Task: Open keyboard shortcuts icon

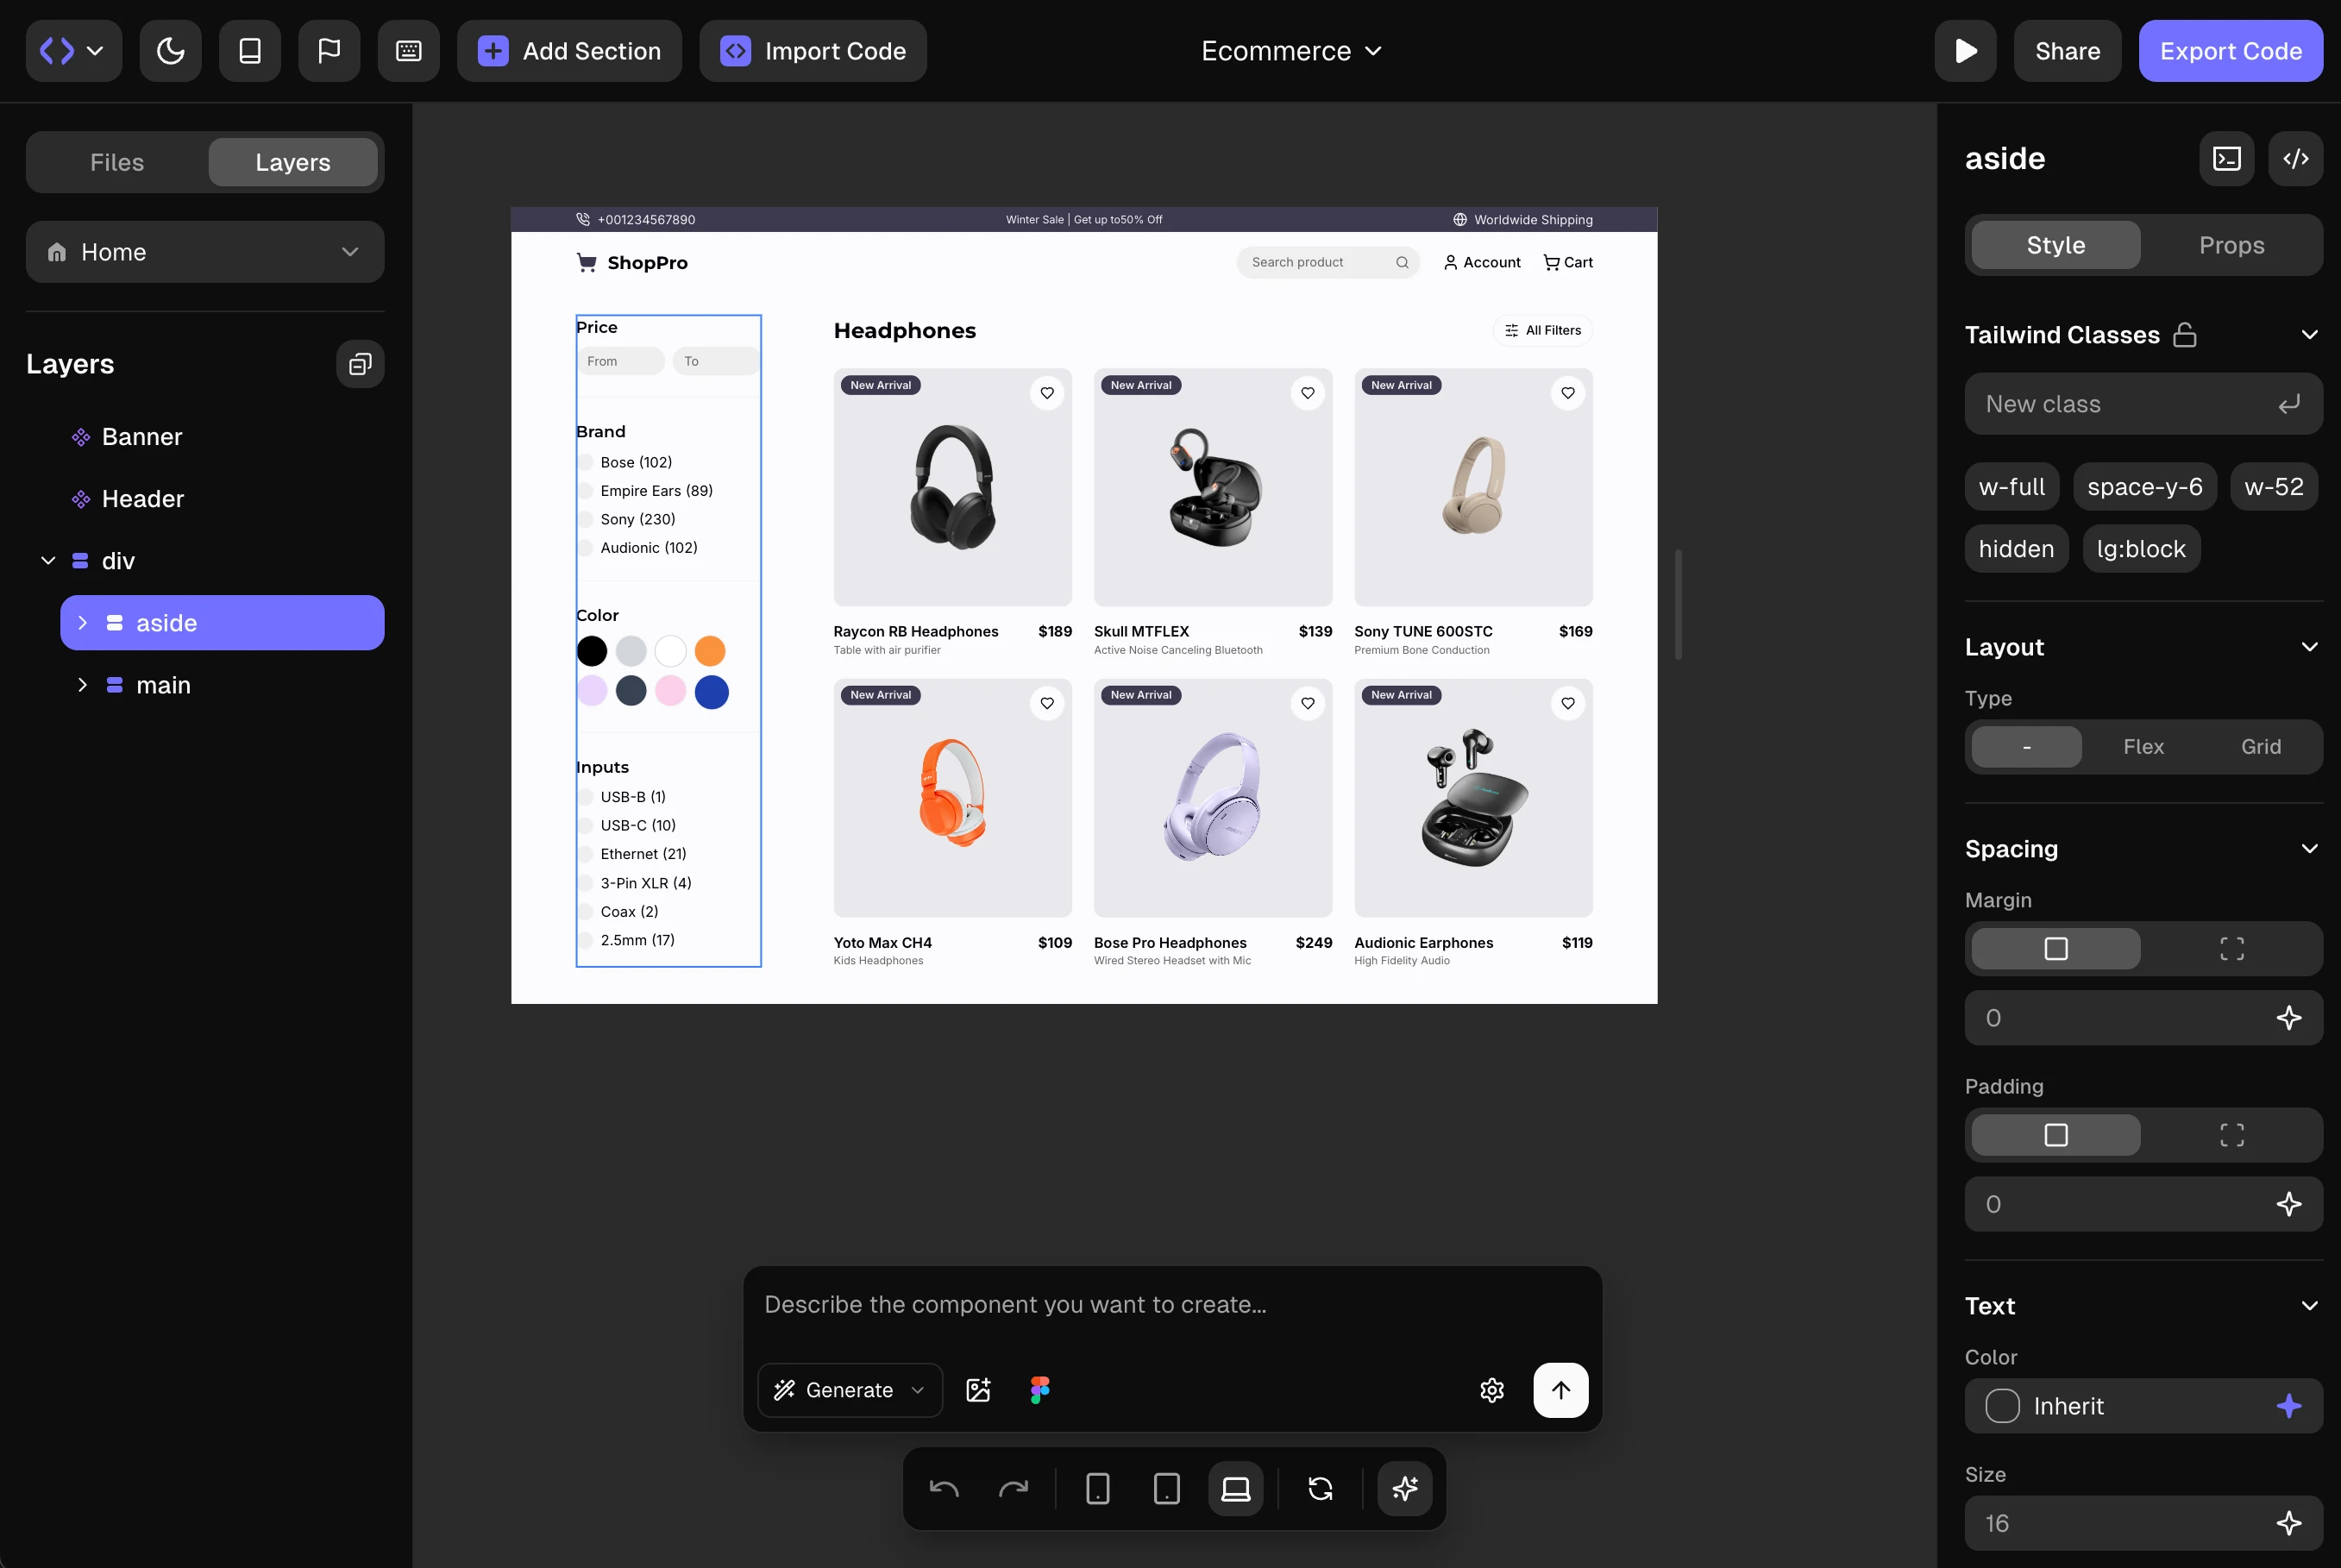Action: pos(408,51)
